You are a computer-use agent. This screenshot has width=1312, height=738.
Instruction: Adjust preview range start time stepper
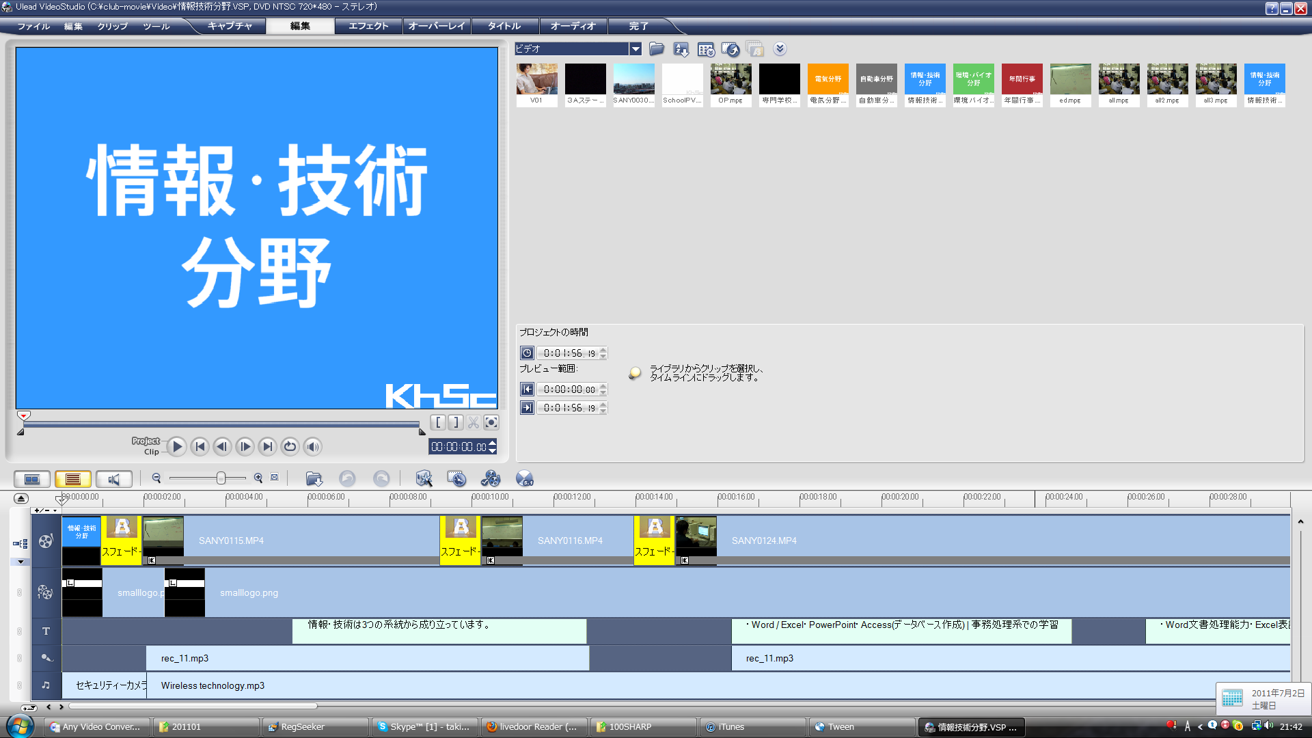[603, 389]
